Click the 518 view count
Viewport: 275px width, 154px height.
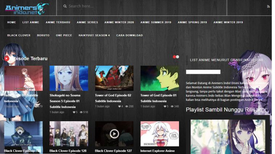(86, 112)
